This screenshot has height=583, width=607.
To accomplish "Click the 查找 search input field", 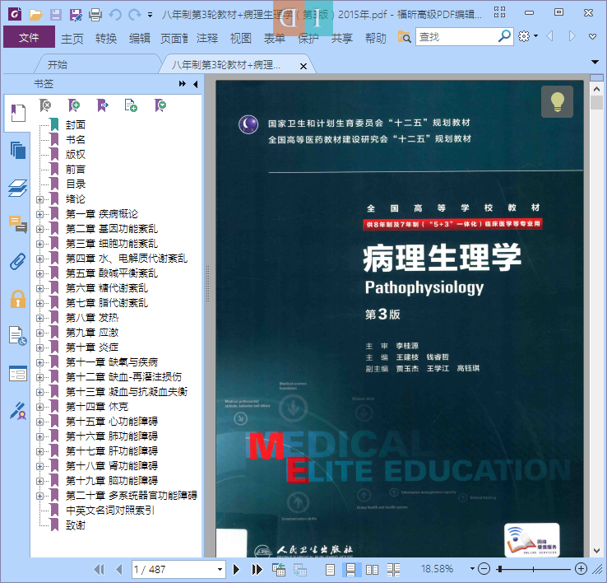I will pyautogui.click(x=456, y=37).
